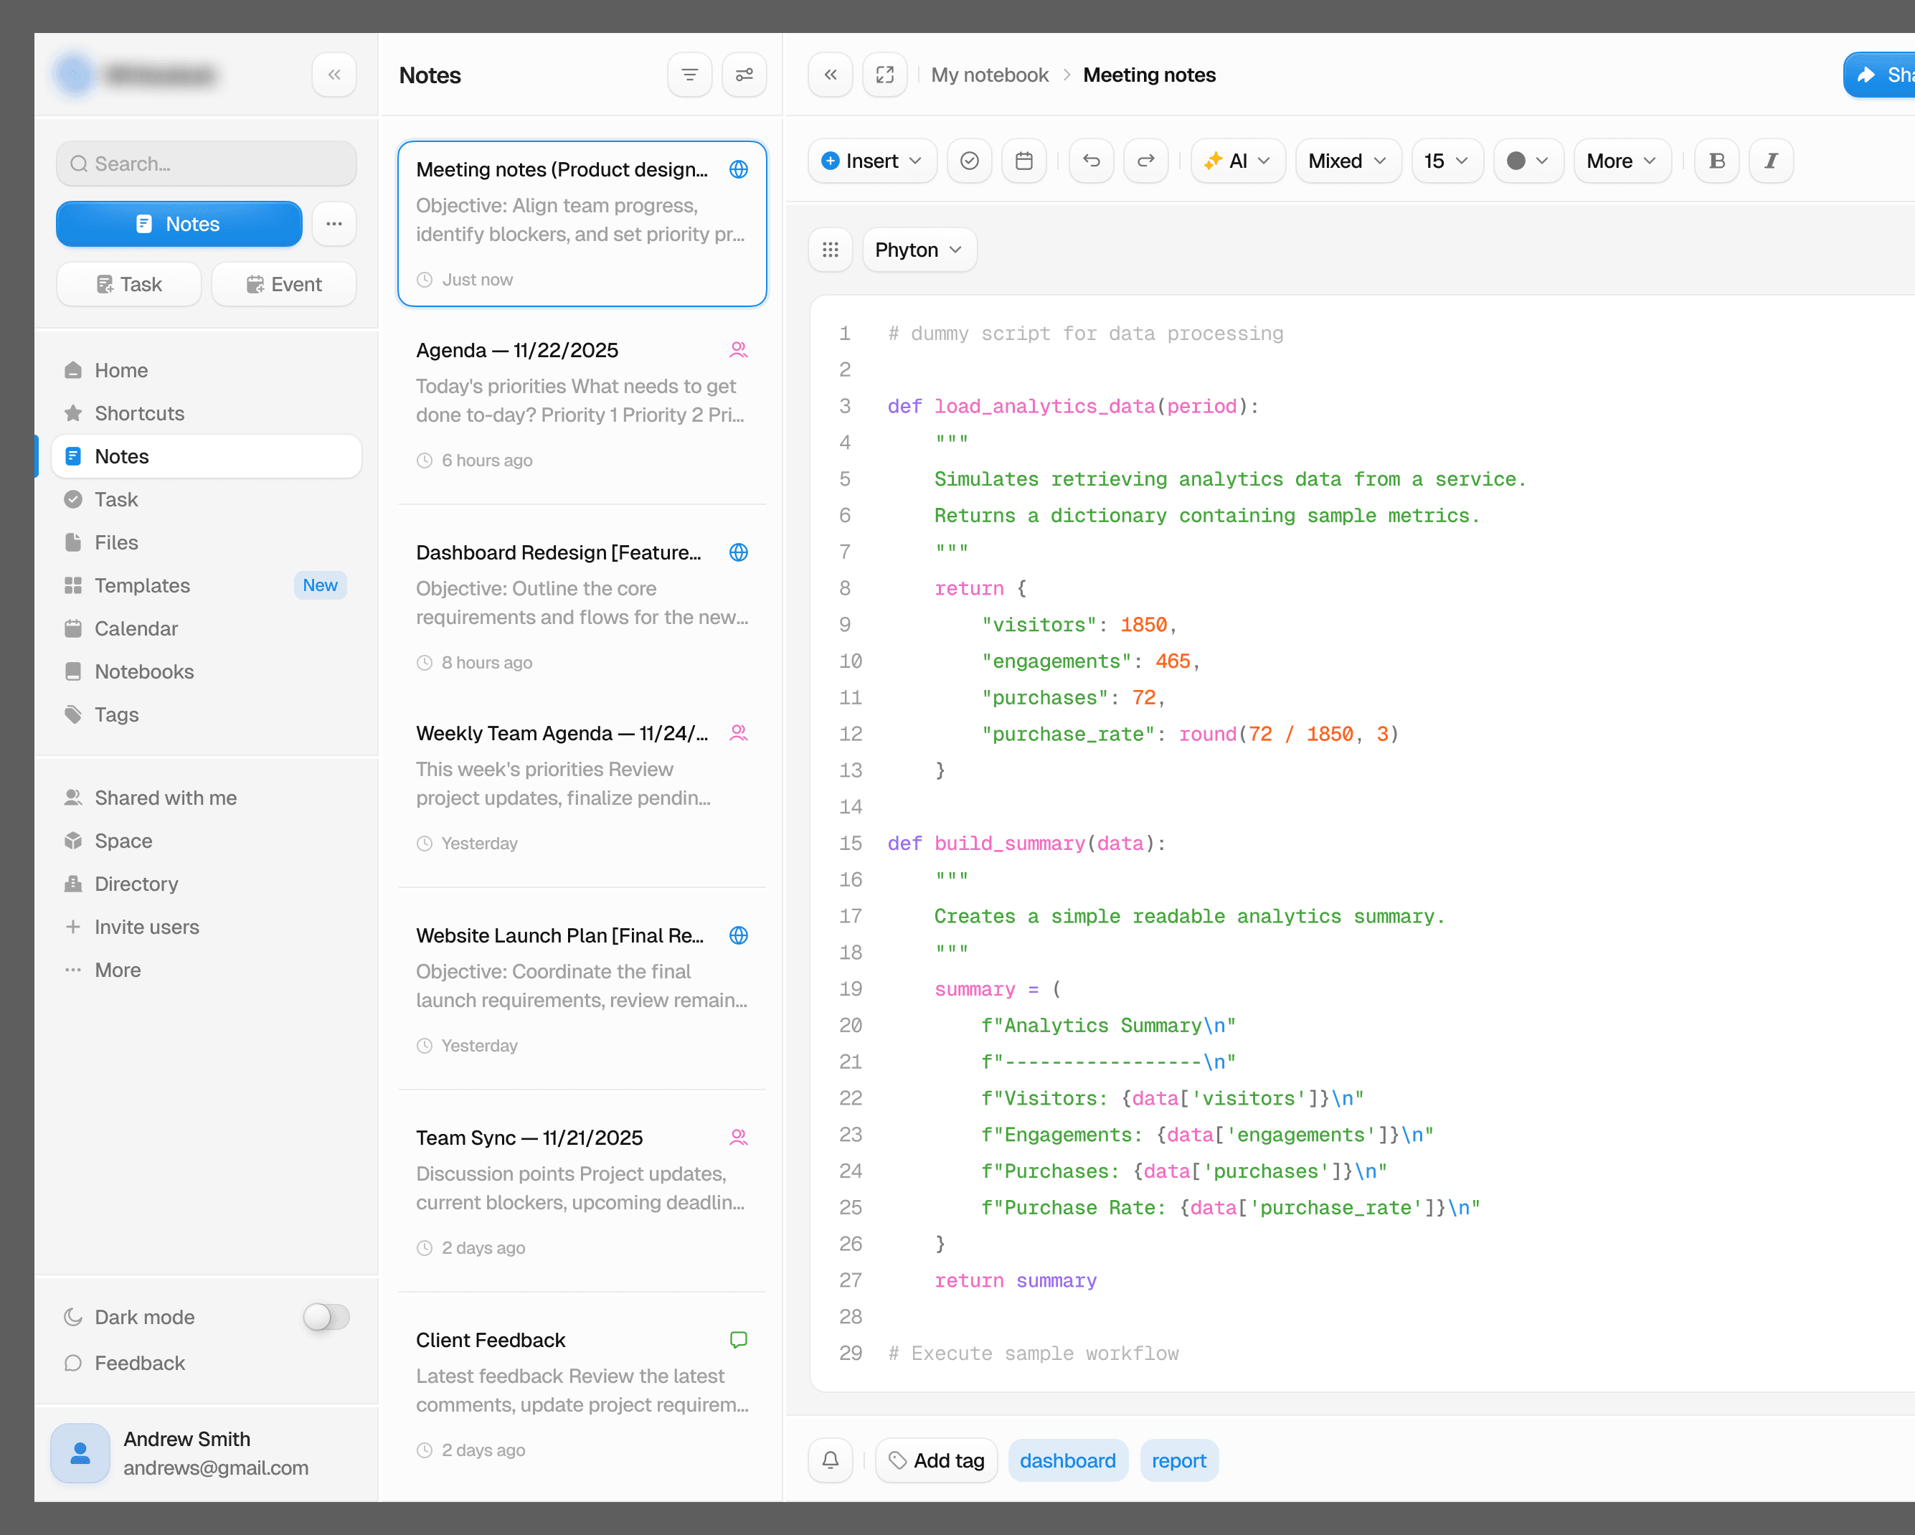Click the Add tag button
Screen dimensions: 1915x1535
click(x=936, y=1460)
